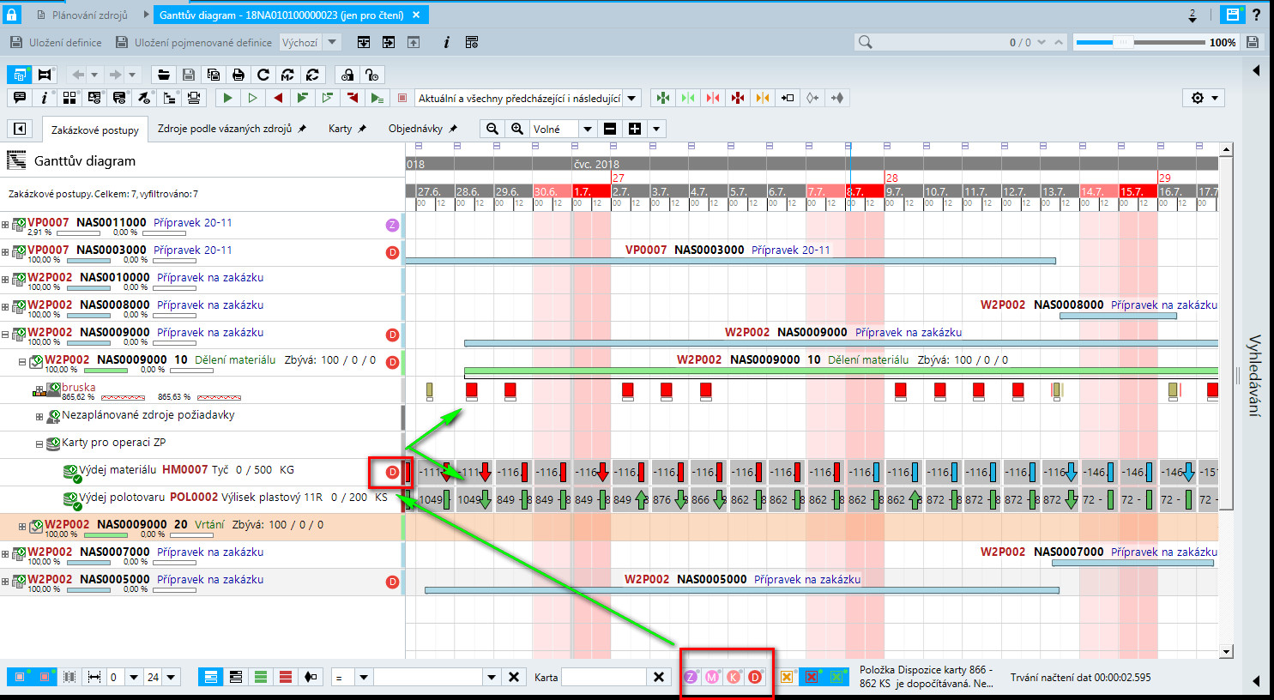Click the Karta input field
Viewport: 1274px width, 700px height.
[604, 677]
